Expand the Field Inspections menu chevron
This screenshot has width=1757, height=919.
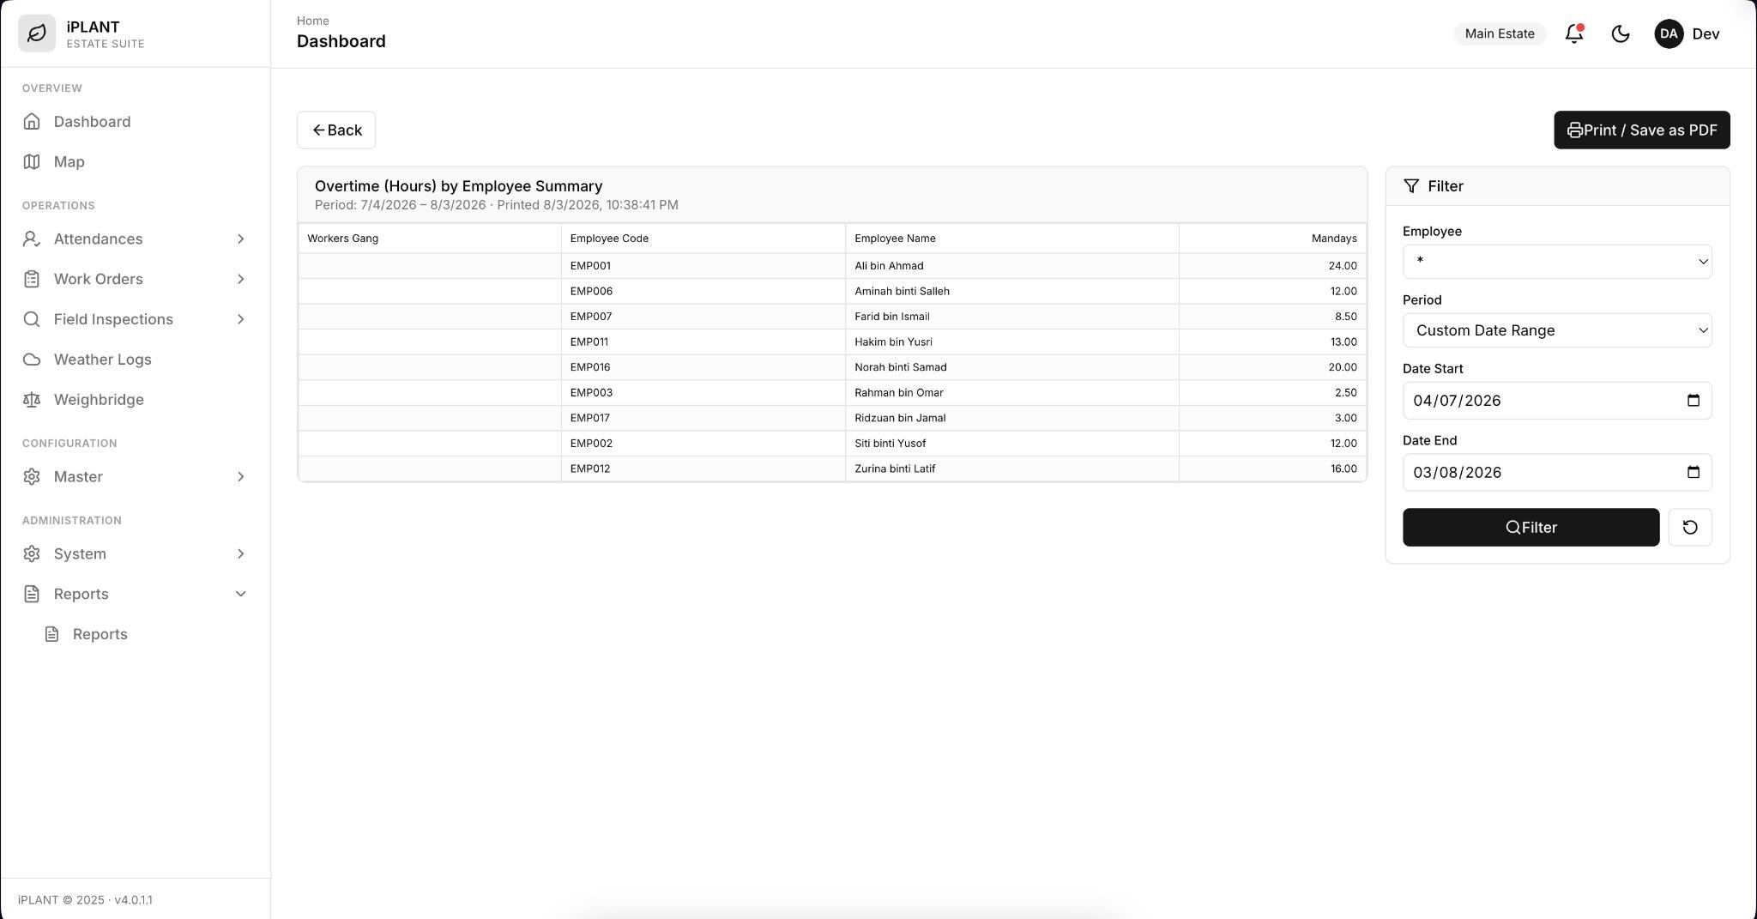(240, 319)
